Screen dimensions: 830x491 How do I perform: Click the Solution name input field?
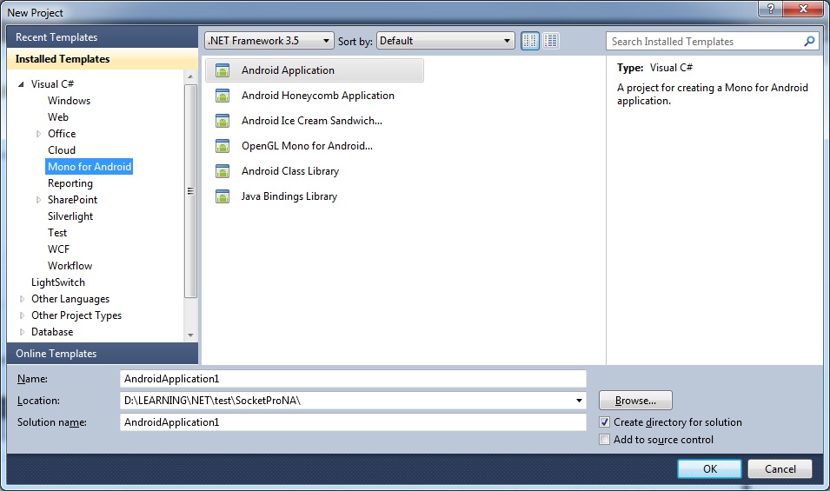pos(353,422)
